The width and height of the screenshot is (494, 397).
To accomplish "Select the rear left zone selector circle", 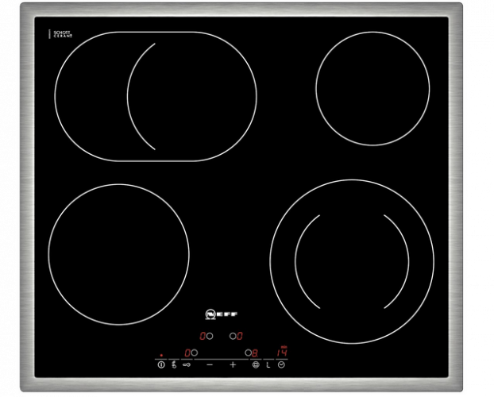I will [210, 336].
